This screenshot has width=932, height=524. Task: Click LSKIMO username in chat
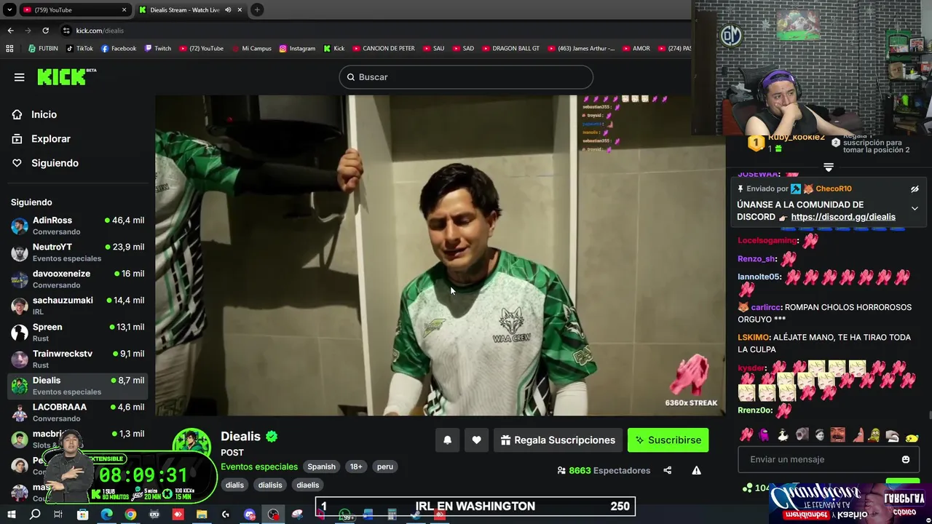click(x=754, y=338)
